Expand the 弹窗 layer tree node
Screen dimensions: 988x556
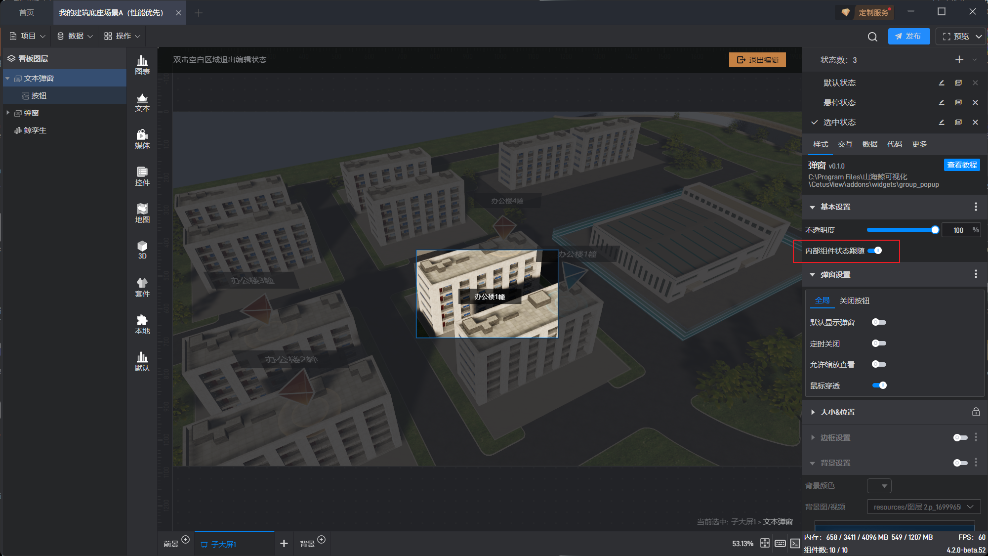(x=8, y=113)
